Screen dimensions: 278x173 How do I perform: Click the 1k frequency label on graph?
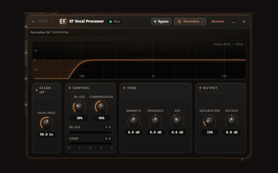pos(153,76)
